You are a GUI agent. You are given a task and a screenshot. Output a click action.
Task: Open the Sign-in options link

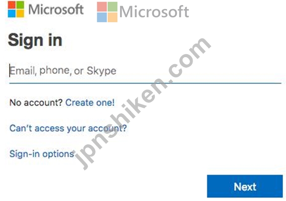(42, 154)
